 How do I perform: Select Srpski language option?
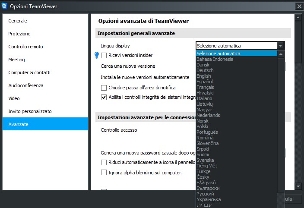[237, 149]
